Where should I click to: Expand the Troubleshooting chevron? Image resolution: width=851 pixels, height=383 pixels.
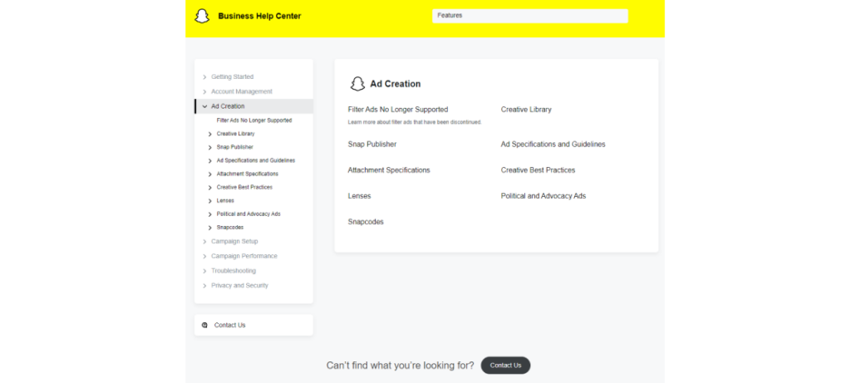[204, 271]
